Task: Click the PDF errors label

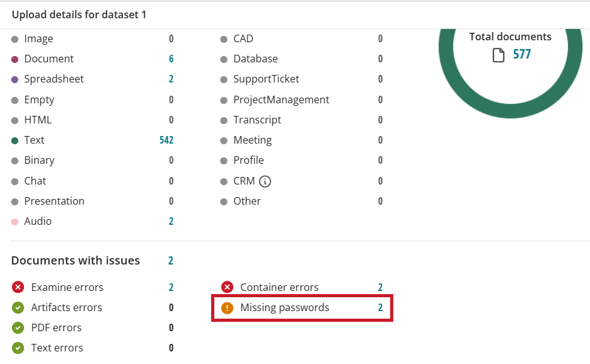Action: (56, 328)
